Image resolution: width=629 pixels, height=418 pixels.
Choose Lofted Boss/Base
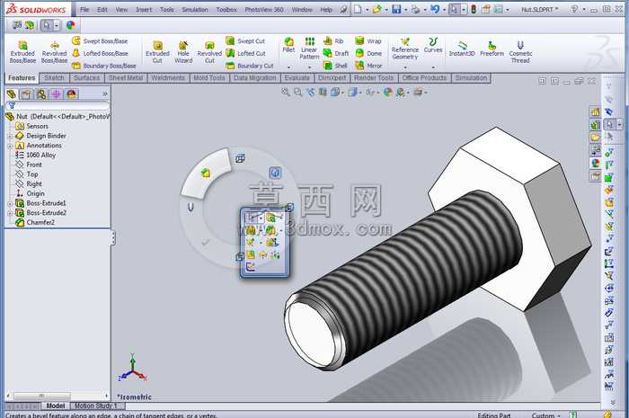pos(100,53)
